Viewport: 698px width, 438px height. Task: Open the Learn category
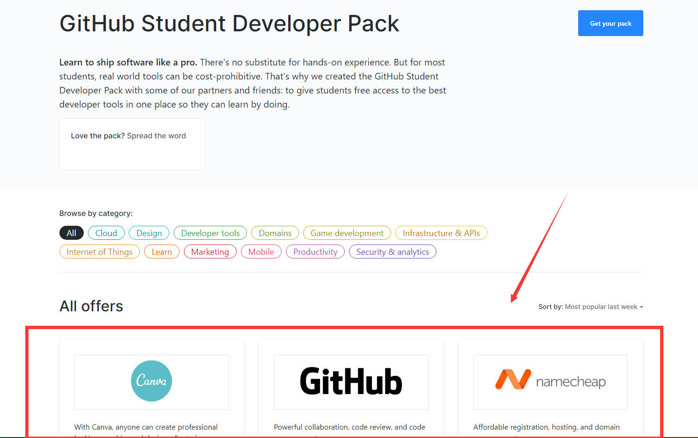(162, 252)
